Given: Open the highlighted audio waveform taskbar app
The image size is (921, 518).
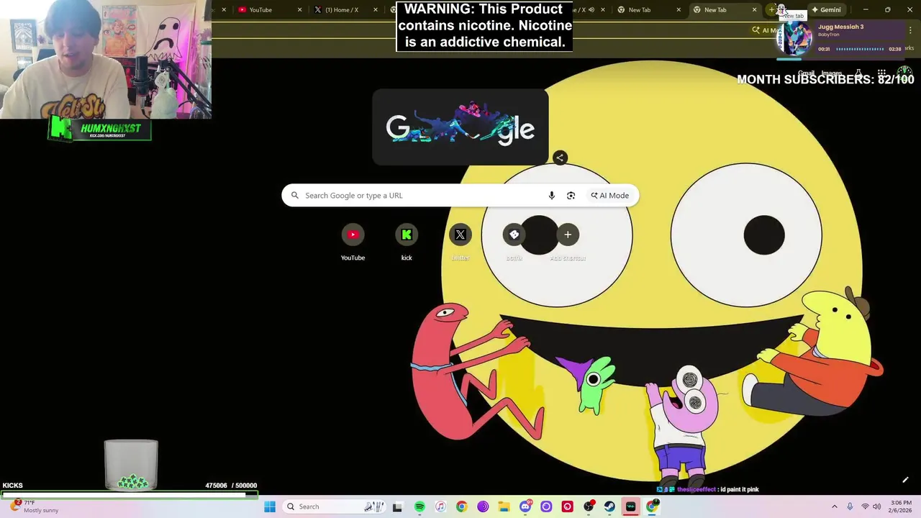Looking at the screenshot, I should click(x=631, y=506).
